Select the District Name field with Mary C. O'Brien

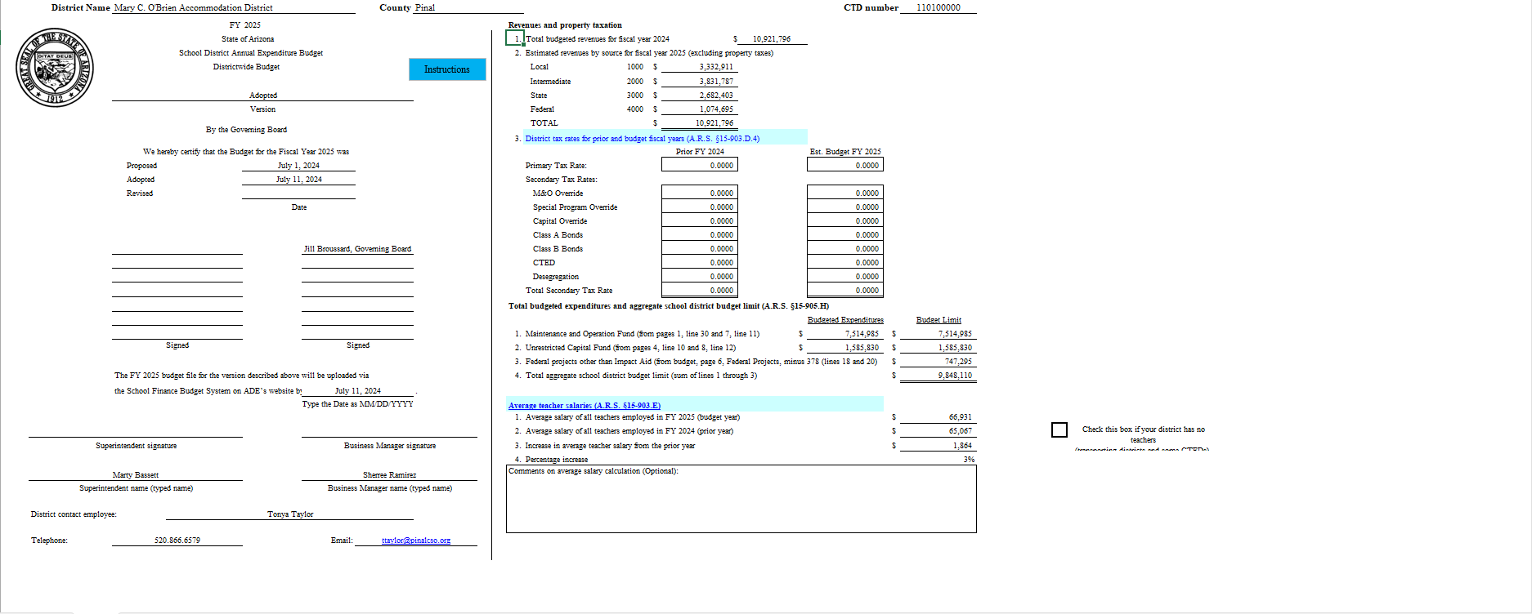tap(234, 7)
